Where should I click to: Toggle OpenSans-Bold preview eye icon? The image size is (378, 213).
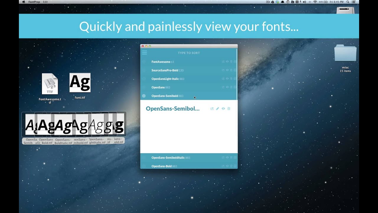pyautogui.click(x=227, y=166)
